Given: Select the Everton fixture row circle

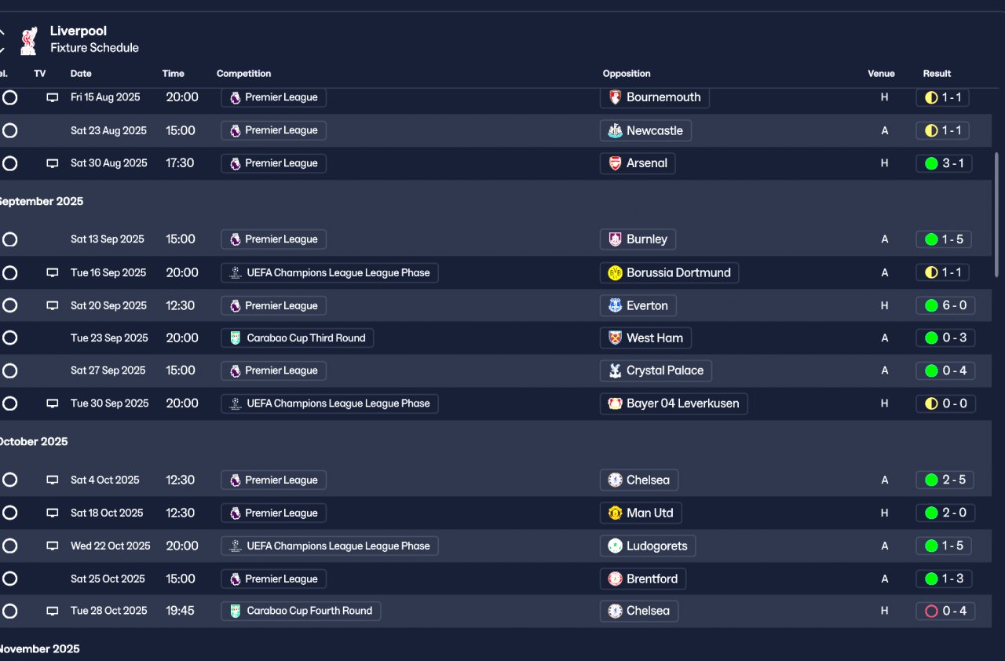Looking at the screenshot, I should point(9,305).
